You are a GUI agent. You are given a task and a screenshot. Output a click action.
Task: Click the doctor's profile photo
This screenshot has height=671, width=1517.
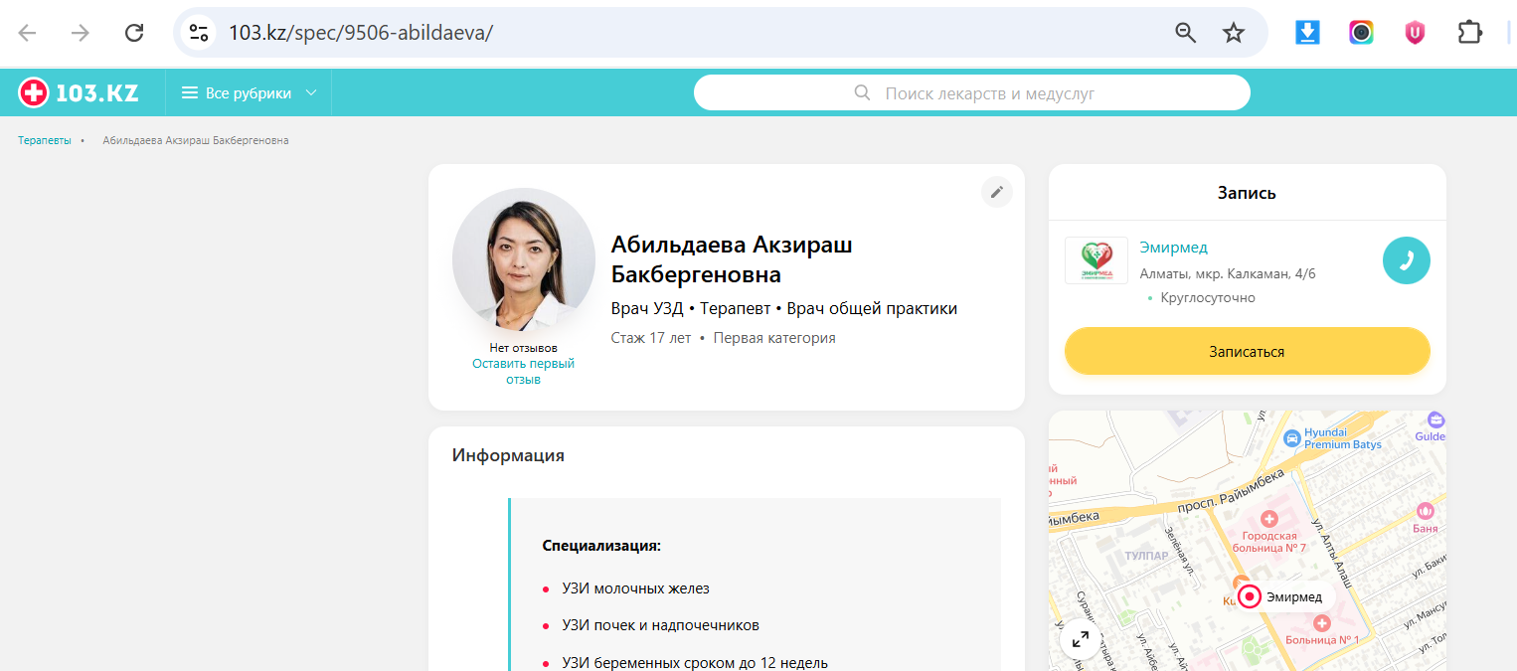[x=523, y=258]
